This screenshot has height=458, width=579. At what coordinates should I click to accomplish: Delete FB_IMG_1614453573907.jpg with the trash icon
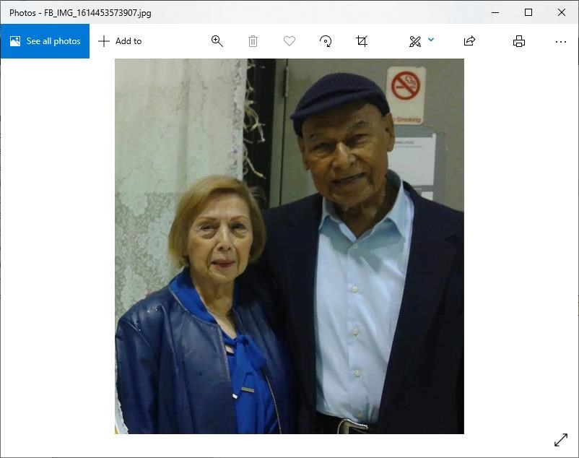click(253, 41)
